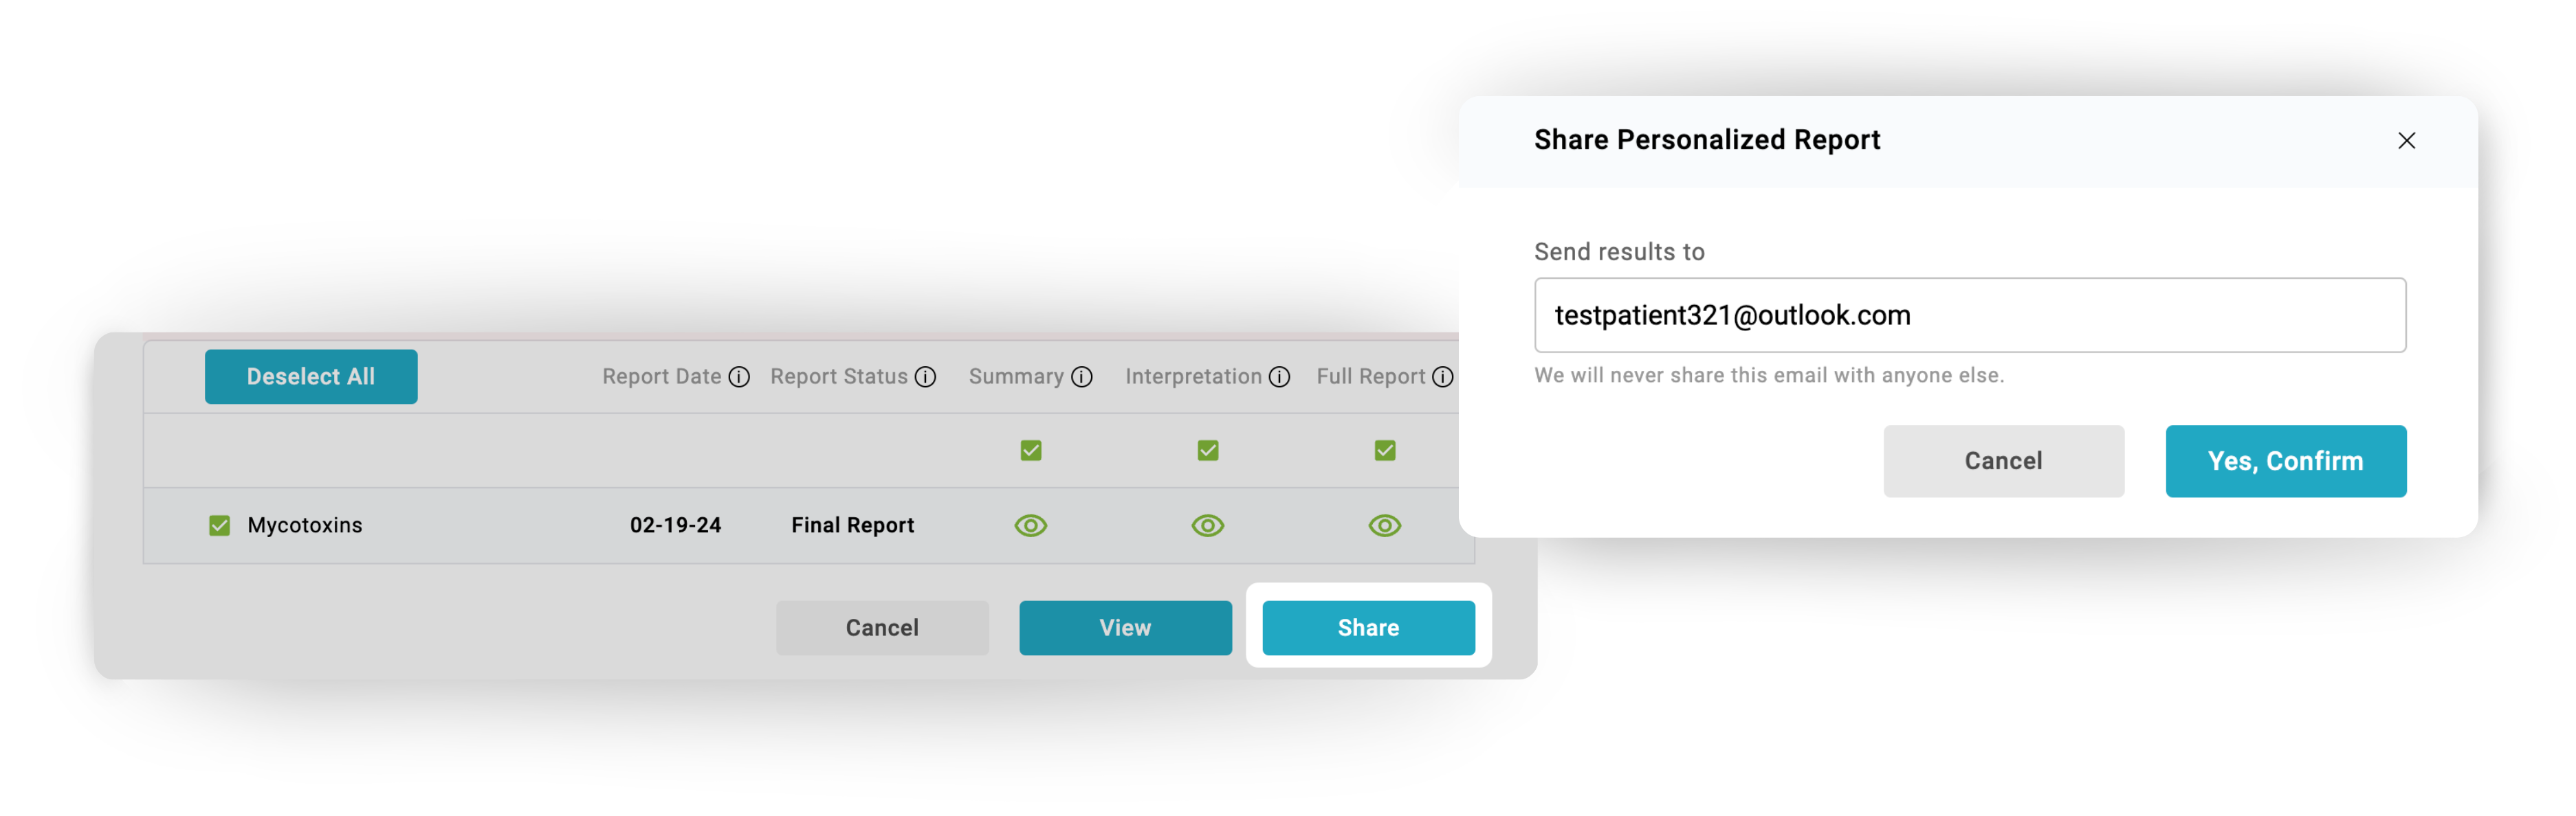The width and height of the screenshot is (2576, 816).
Task: Close the Share Personalized Report dialog
Action: (2407, 141)
